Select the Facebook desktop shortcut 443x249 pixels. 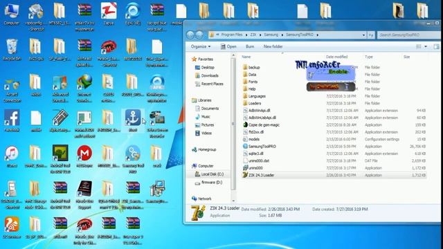pos(12,121)
